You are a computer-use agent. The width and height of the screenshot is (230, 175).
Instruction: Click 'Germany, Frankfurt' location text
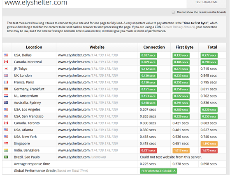[x=29, y=89]
